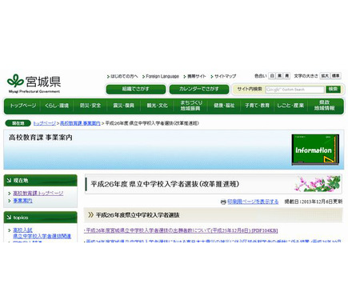This screenshot has height=300, width=348.
Task: Open the しごと・産業 navigation tab
Action: 290,106
